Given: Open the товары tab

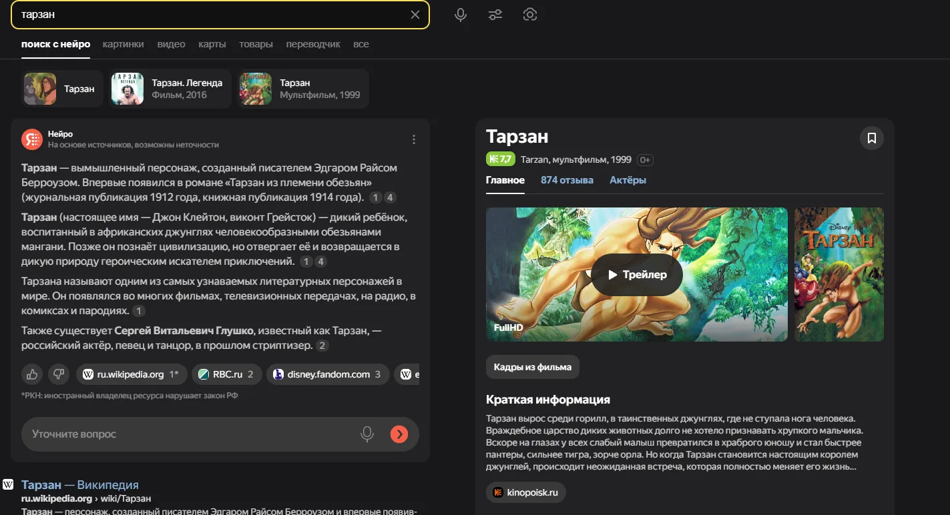Looking at the screenshot, I should 256,44.
